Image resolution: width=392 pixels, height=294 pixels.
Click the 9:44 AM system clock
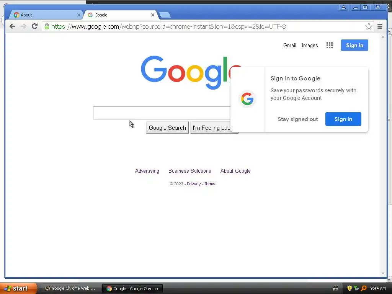pyautogui.click(x=378, y=288)
